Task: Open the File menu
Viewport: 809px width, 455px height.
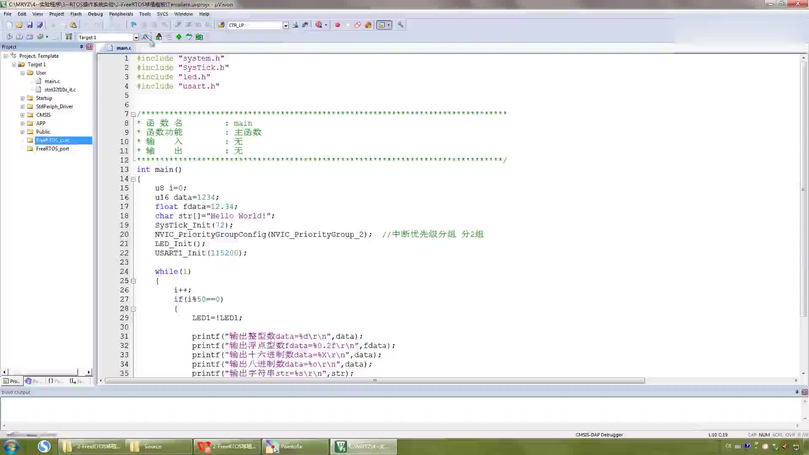Action: click(x=8, y=14)
